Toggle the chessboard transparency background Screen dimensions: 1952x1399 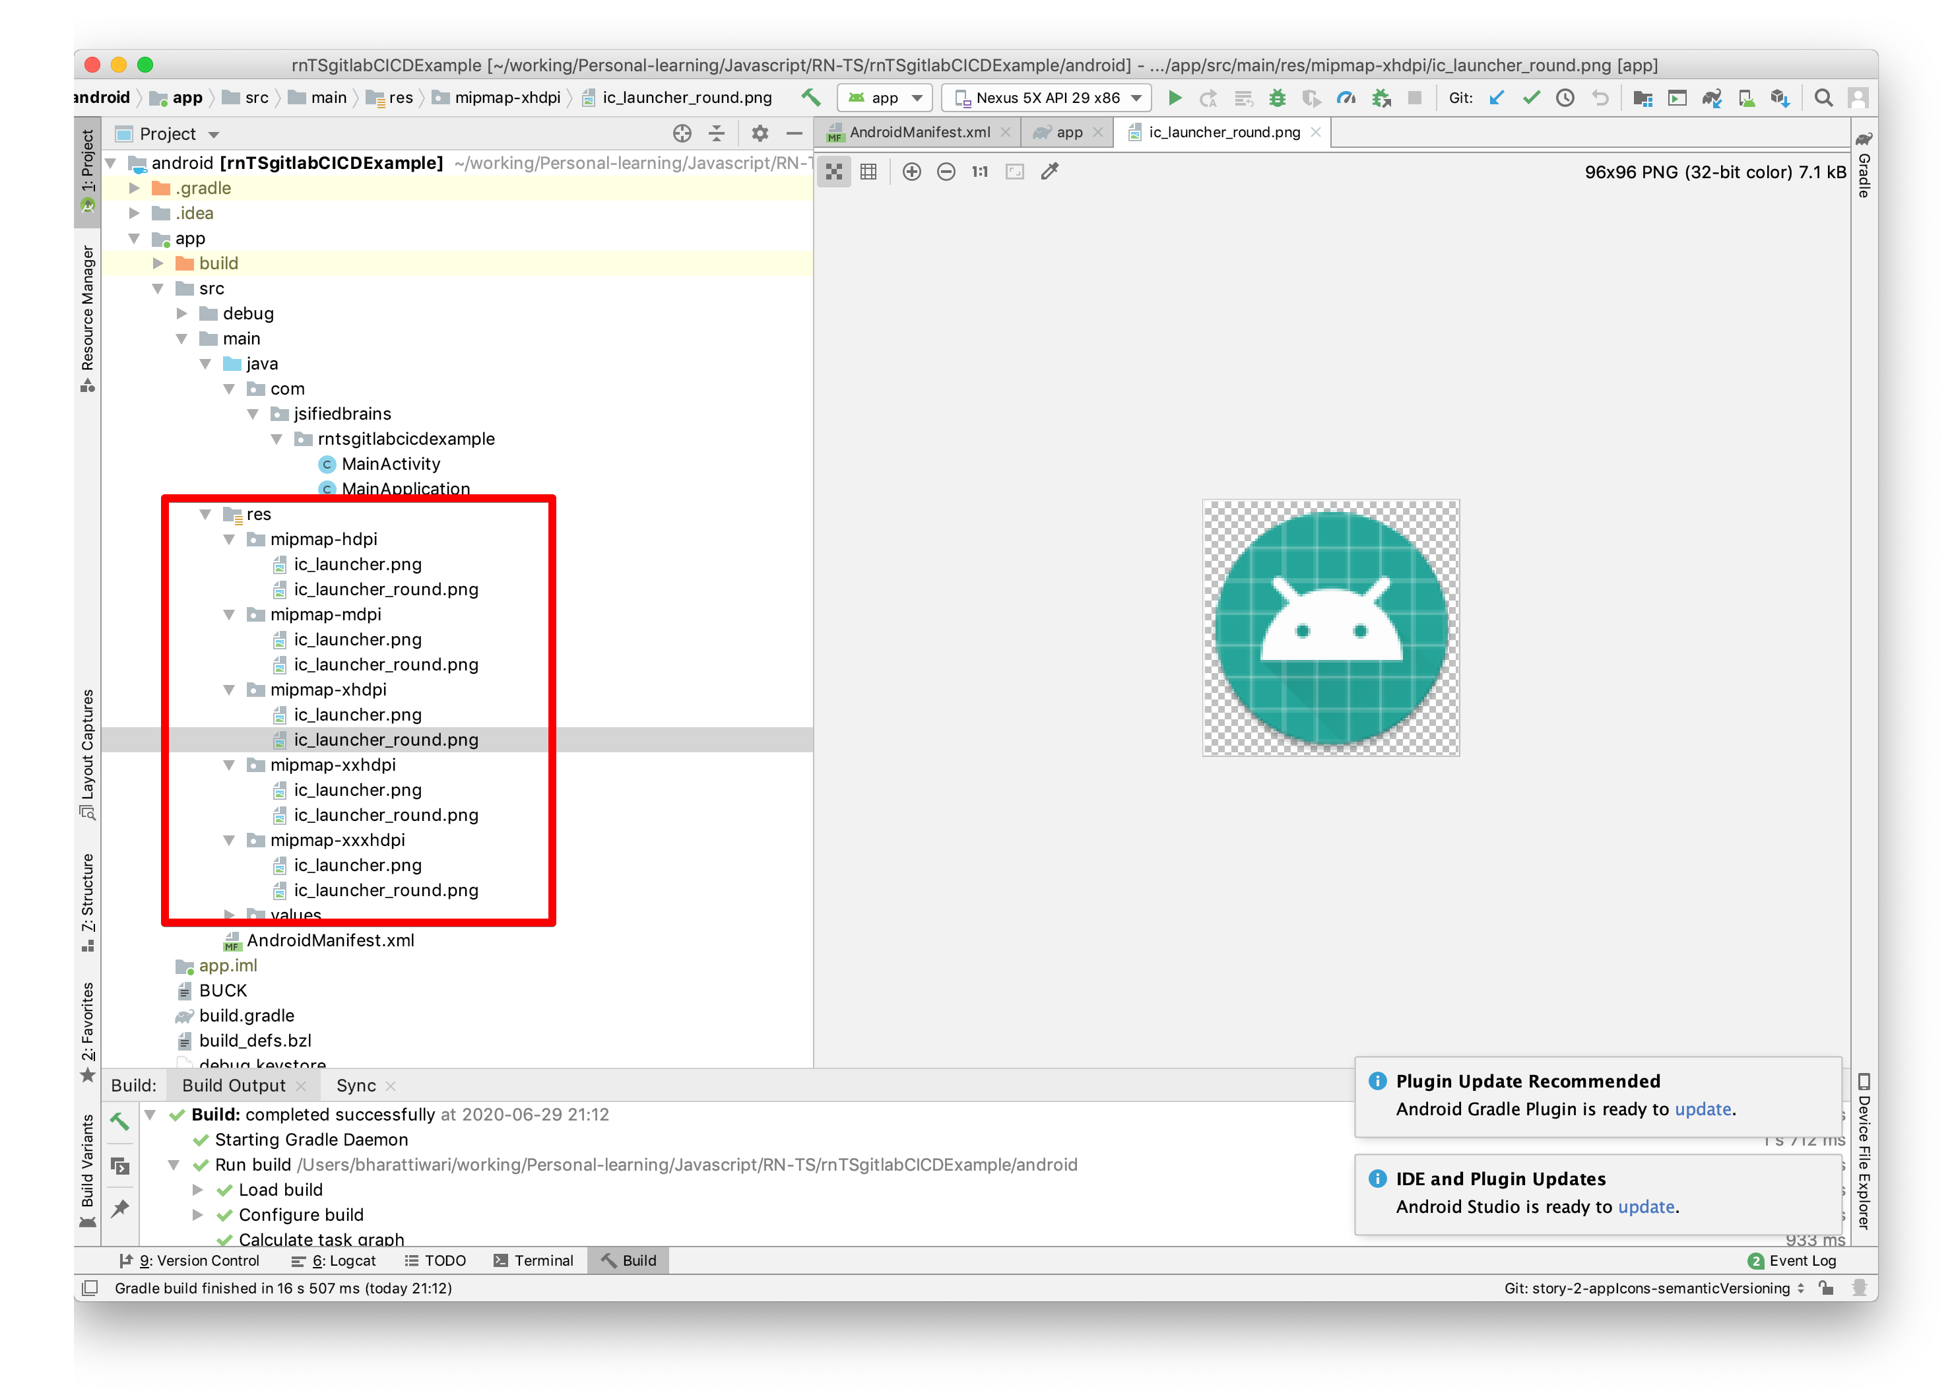(834, 172)
